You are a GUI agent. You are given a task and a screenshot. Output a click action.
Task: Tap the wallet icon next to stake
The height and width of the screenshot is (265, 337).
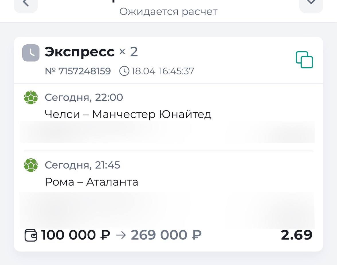(31, 235)
